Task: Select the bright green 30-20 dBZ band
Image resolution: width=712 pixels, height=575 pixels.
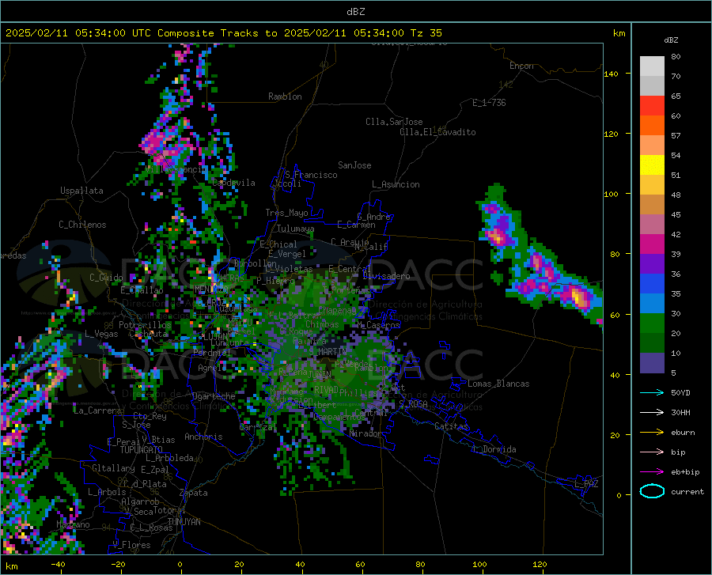Action: pyautogui.click(x=652, y=323)
